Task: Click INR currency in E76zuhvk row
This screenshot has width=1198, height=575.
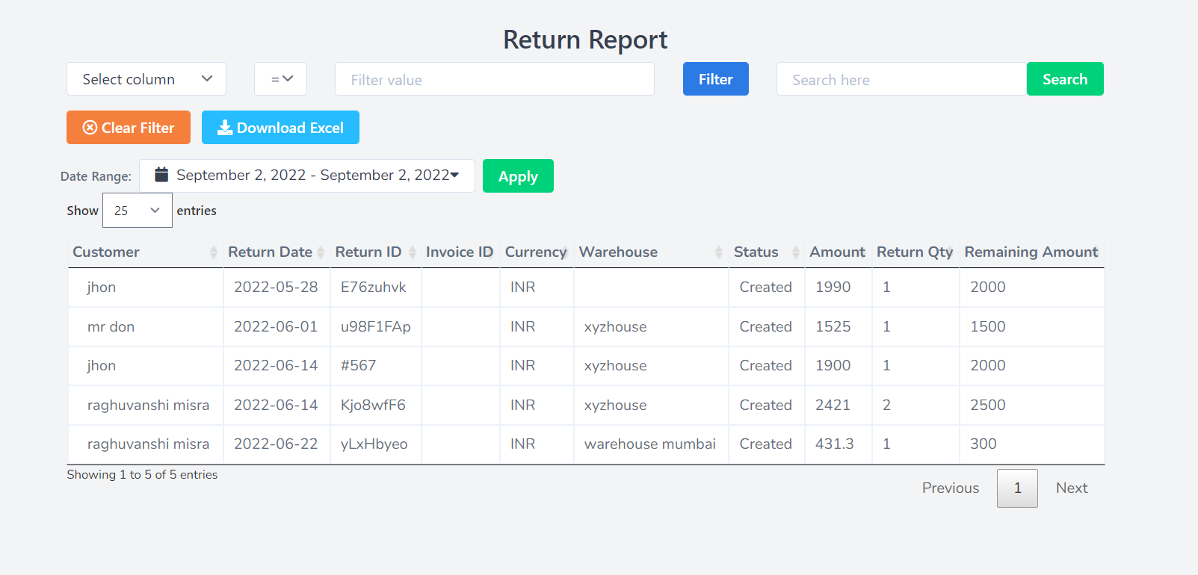Action: click(x=523, y=287)
